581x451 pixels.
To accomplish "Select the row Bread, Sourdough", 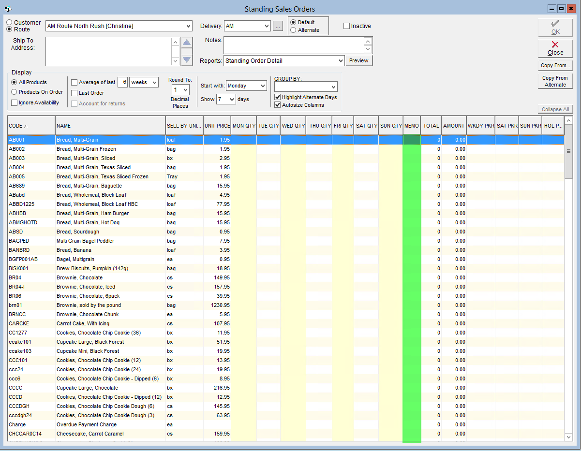I will click(x=285, y=232).
